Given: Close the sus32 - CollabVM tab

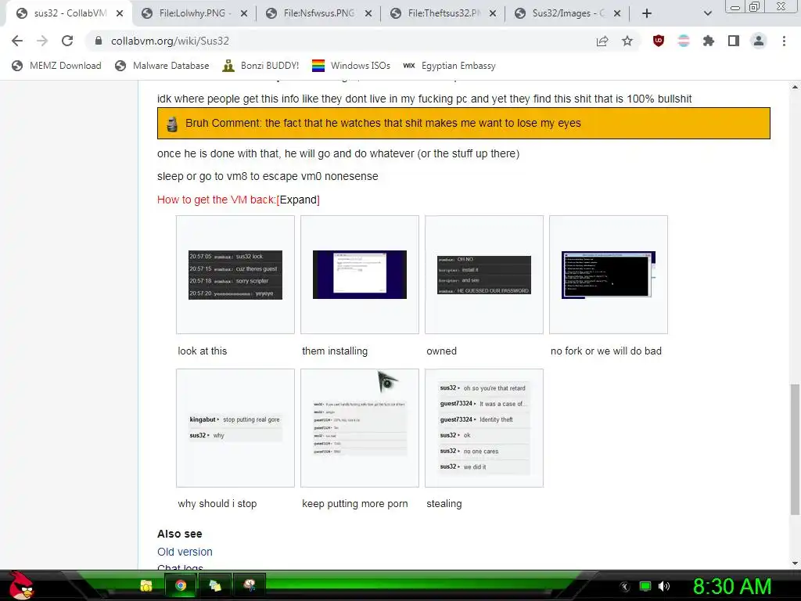Looking at the screenshot, I should click(x=120, y=13).
